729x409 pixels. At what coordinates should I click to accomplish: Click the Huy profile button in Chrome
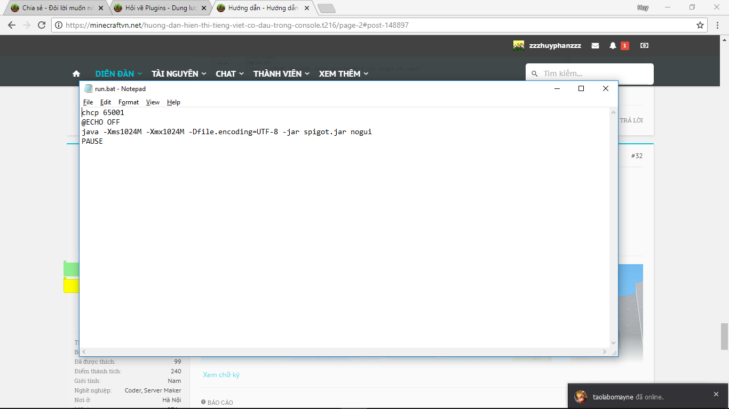click(643, 7)
